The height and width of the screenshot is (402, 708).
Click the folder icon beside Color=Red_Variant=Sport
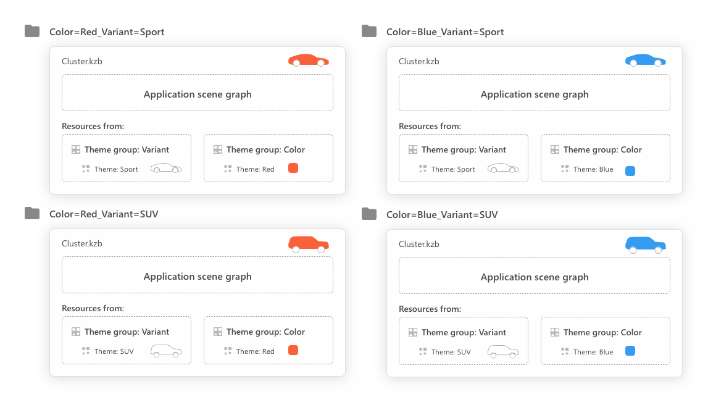[32, 31]
